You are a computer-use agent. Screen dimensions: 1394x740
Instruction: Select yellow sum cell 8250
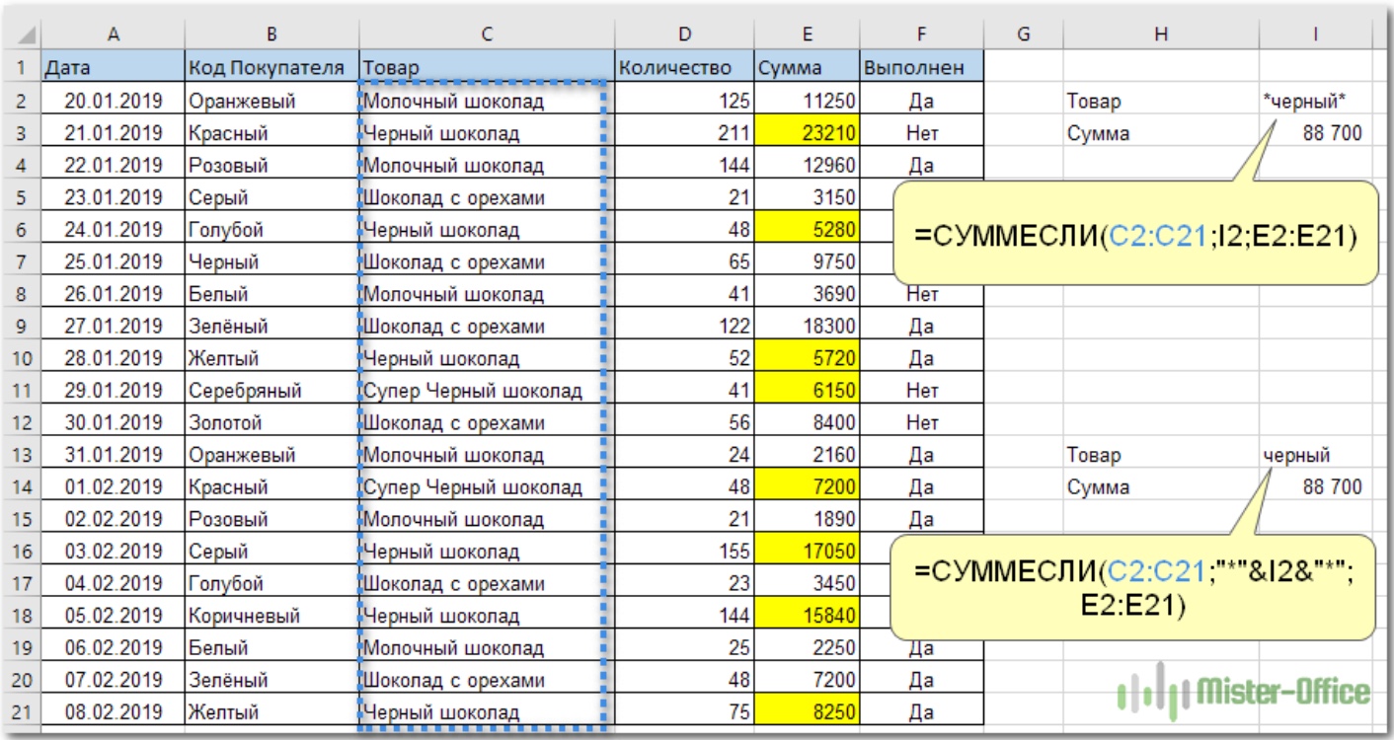(807, 712)
